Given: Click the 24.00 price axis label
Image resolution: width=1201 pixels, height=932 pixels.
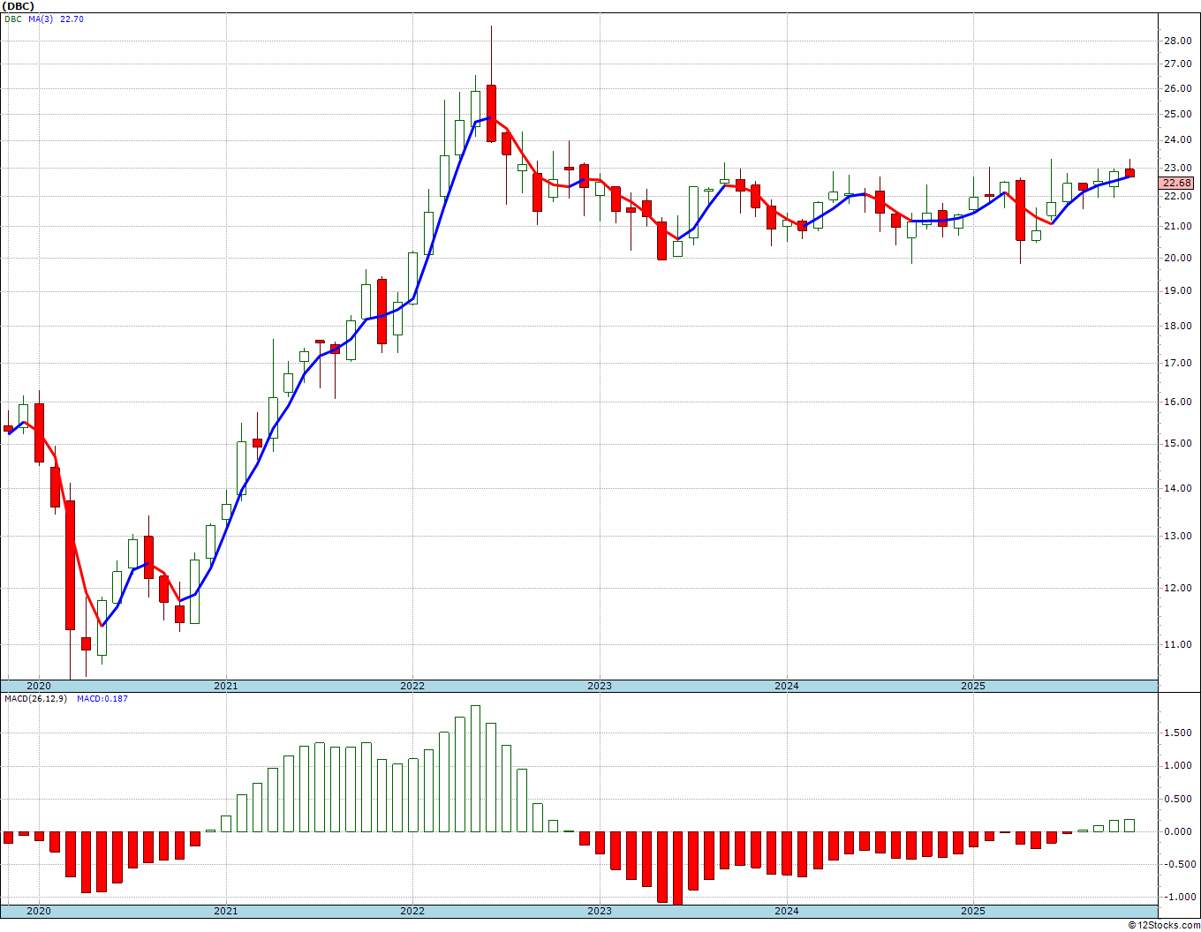Looking at the screenshot, I should tap(1178, 140).
